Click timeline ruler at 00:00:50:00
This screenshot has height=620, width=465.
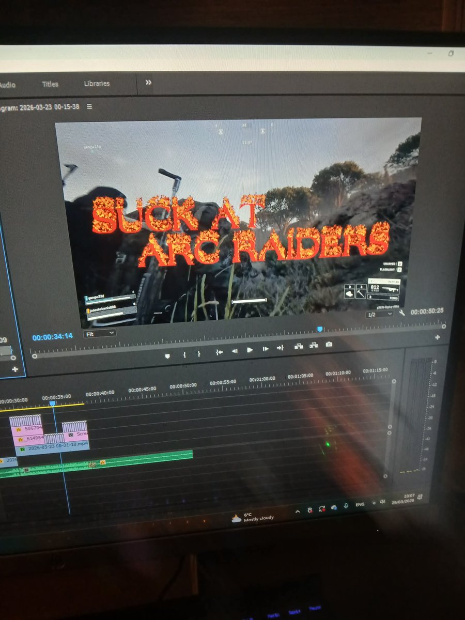coord(183,385)
